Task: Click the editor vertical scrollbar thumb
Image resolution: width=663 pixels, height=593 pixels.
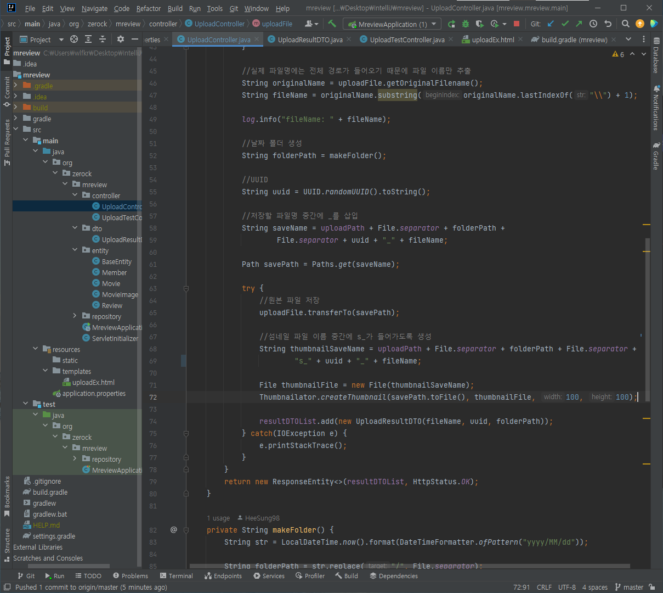Action: tap(648, 320)
